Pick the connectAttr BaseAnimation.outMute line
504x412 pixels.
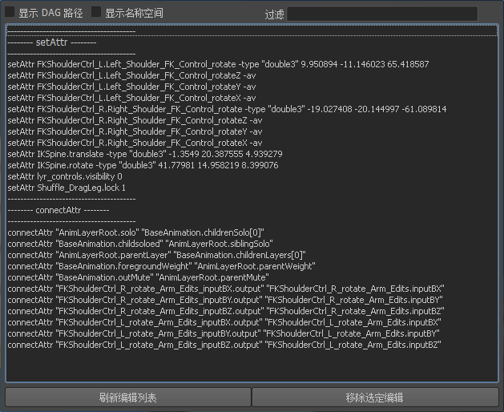click(144, 277)
